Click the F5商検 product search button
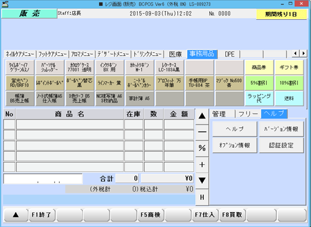Image resolution: width=311 pixels, height=227 pixels. pyautogui.click(x=151, y=215)
